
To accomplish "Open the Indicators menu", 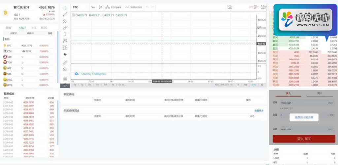I will click(134, 7).
